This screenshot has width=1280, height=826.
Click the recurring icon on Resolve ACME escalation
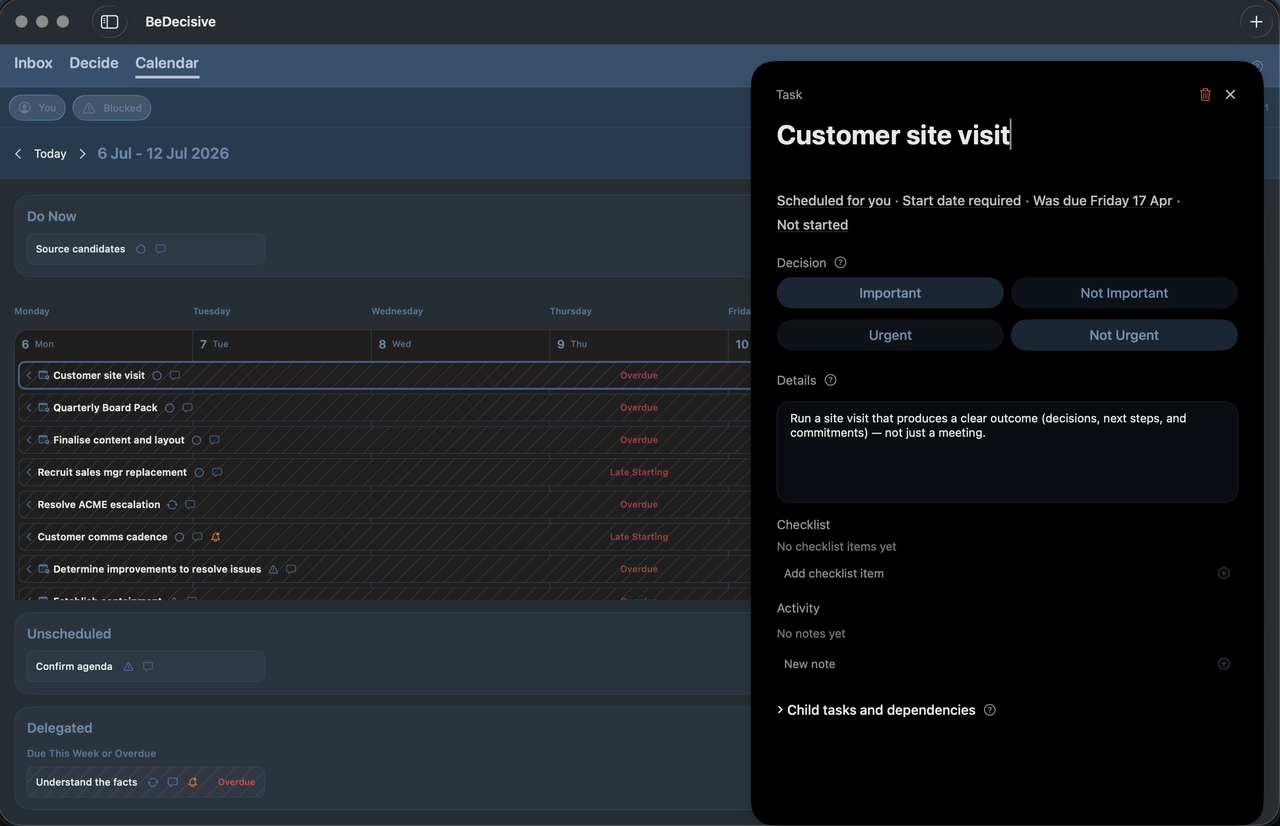pyautogui.click(x=172, y=505)
